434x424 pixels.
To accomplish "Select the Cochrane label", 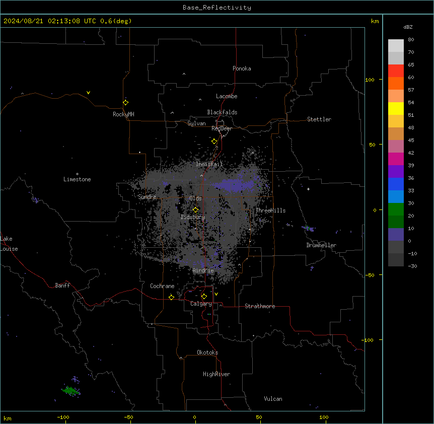I will click(x=162, y=286).
